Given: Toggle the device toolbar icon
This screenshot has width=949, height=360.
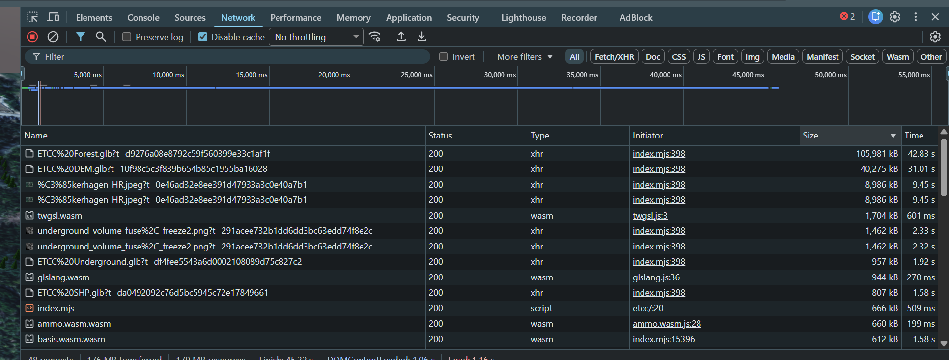Looking at the screenshot, I should (53, 17).
